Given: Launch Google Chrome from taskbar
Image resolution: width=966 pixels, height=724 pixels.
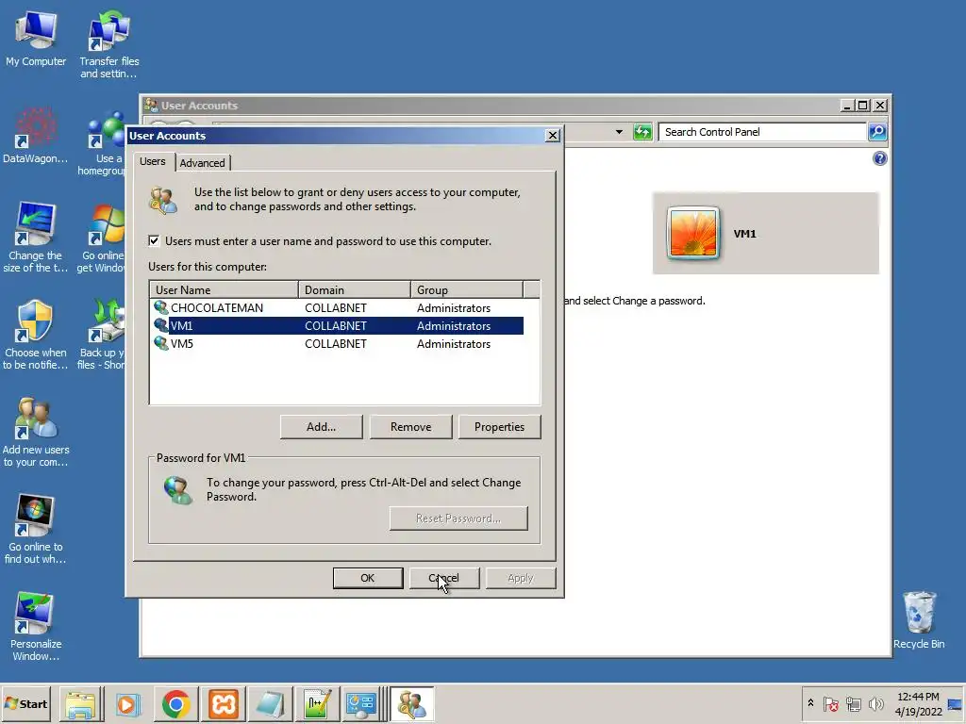Looking at the screenshot, I should pyautogui.click(x=176, y=703).
